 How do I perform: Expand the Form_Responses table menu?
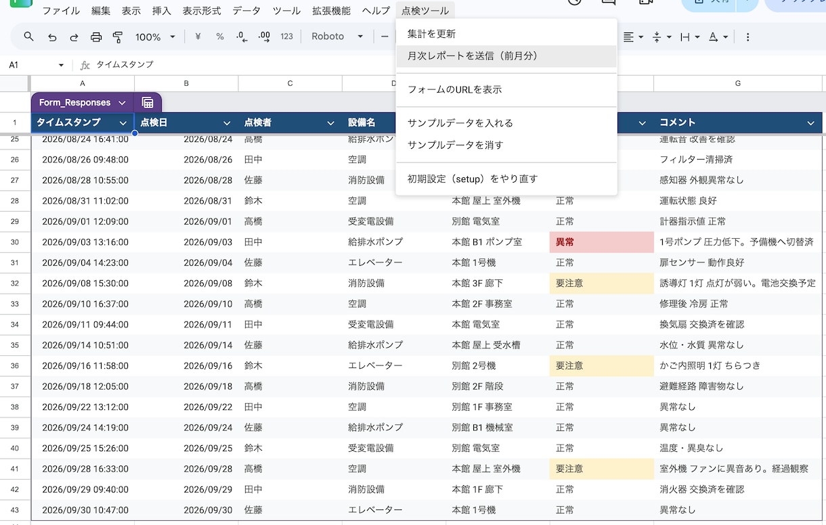[122, 103]
